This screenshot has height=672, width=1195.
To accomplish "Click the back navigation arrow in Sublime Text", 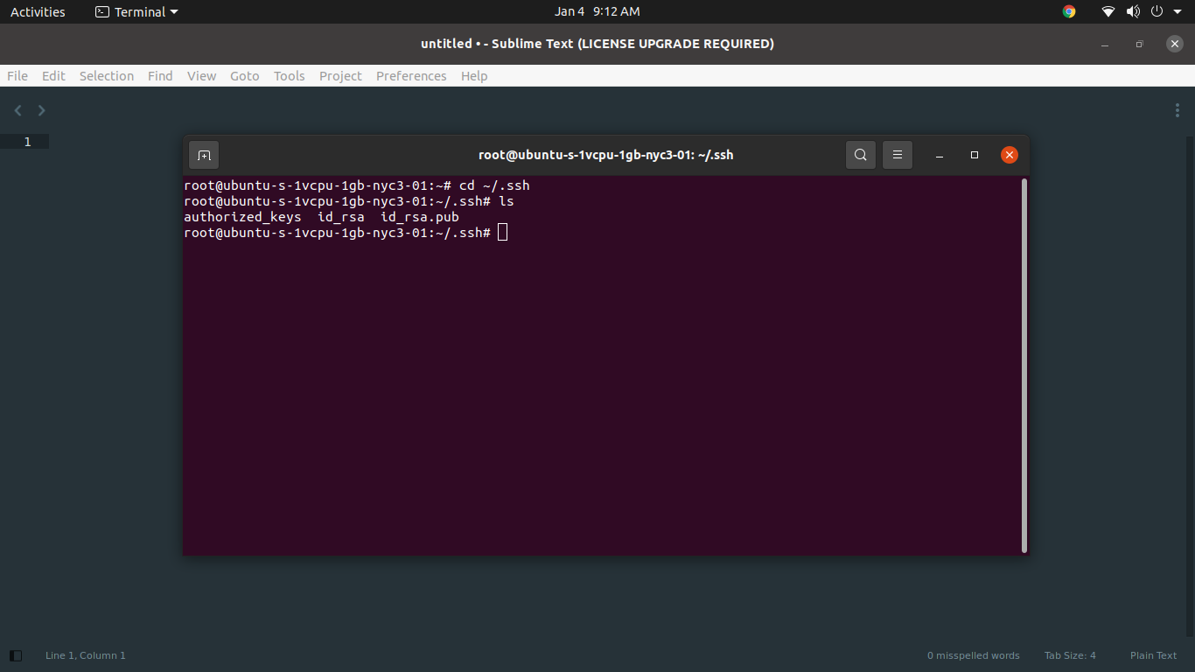I will (17, 110).
